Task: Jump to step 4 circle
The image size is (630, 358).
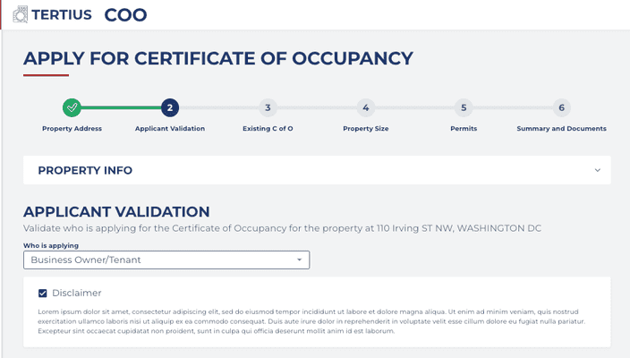Action: point(365,107)
